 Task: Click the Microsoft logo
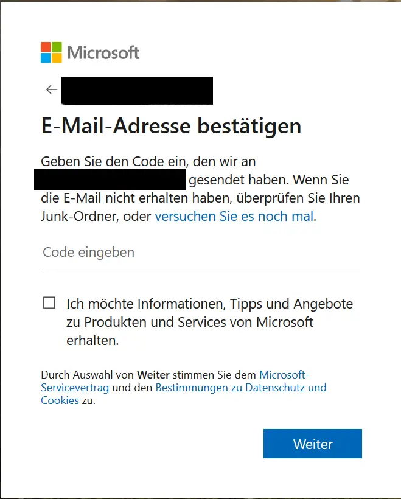(89, 52)
